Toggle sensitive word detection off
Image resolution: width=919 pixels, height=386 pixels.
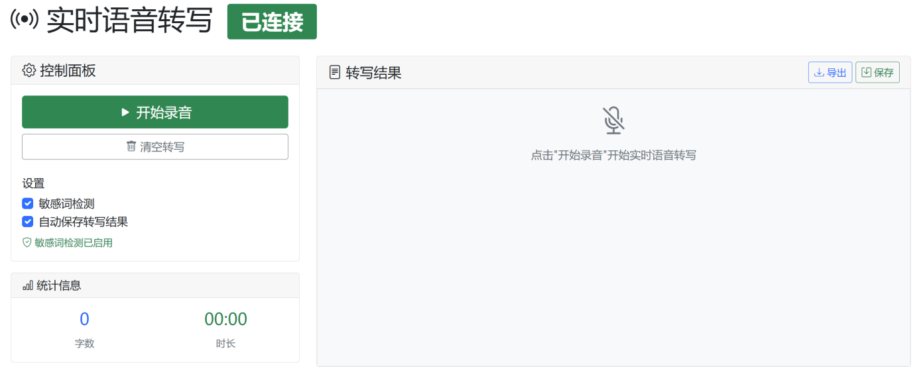[x=27, y=203]
